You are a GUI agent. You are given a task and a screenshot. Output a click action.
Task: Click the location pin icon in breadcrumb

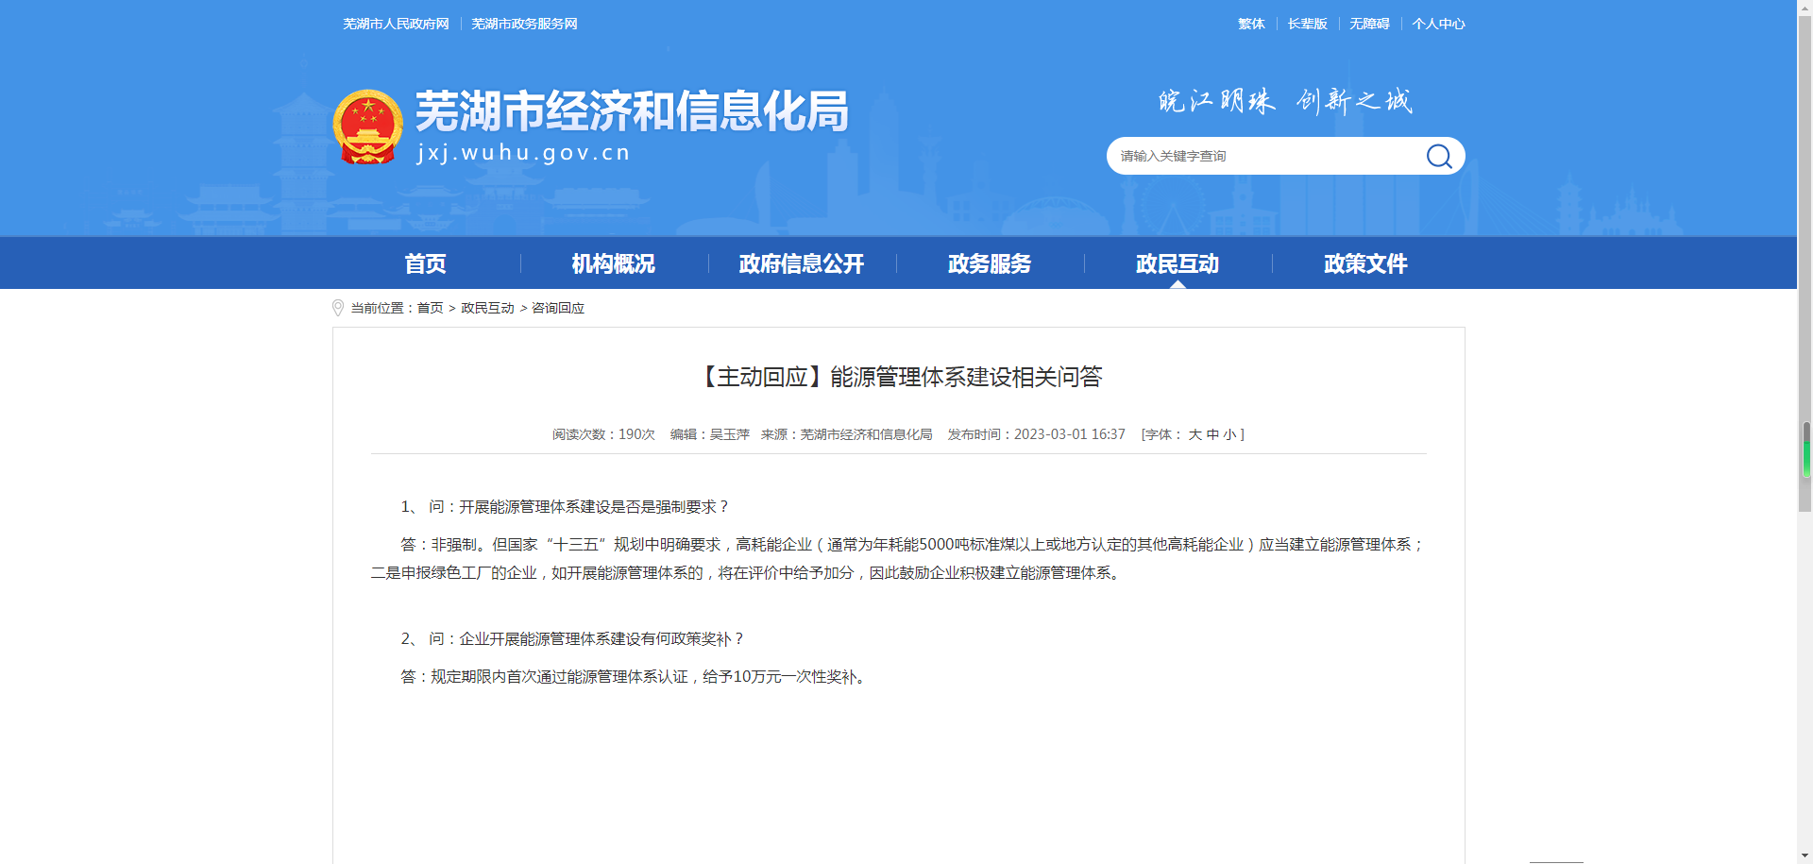coord(338,308)
